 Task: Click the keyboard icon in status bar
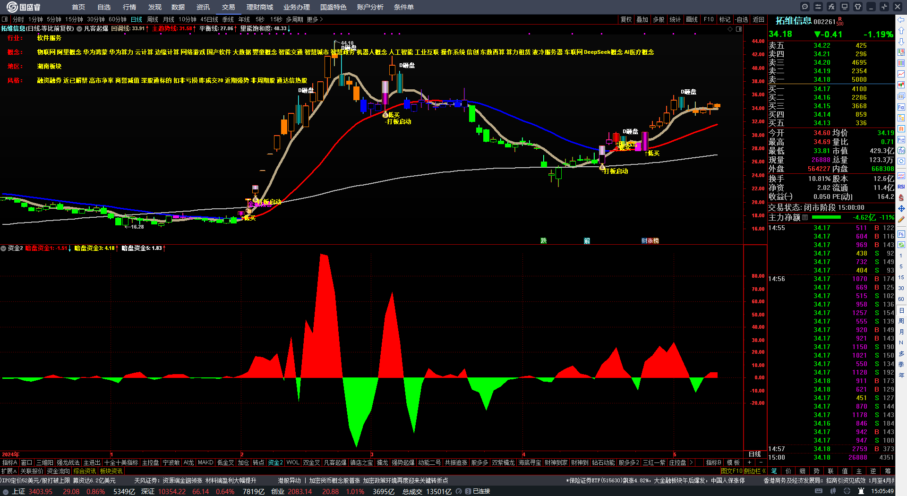pos(819,491)
